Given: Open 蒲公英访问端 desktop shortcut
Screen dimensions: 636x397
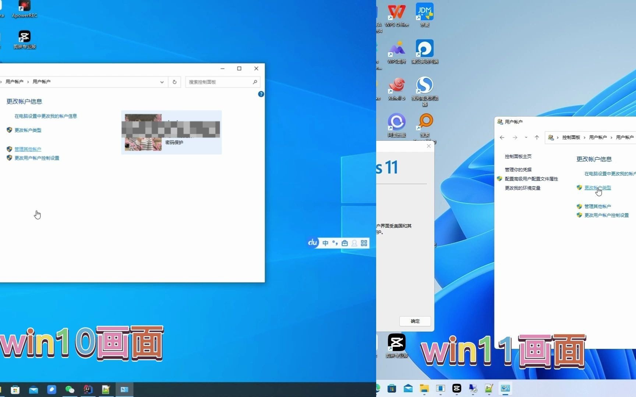Looking at the screenshot, I should [425, 52].
